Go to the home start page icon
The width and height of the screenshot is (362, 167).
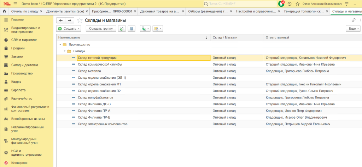tap(4, 11)
